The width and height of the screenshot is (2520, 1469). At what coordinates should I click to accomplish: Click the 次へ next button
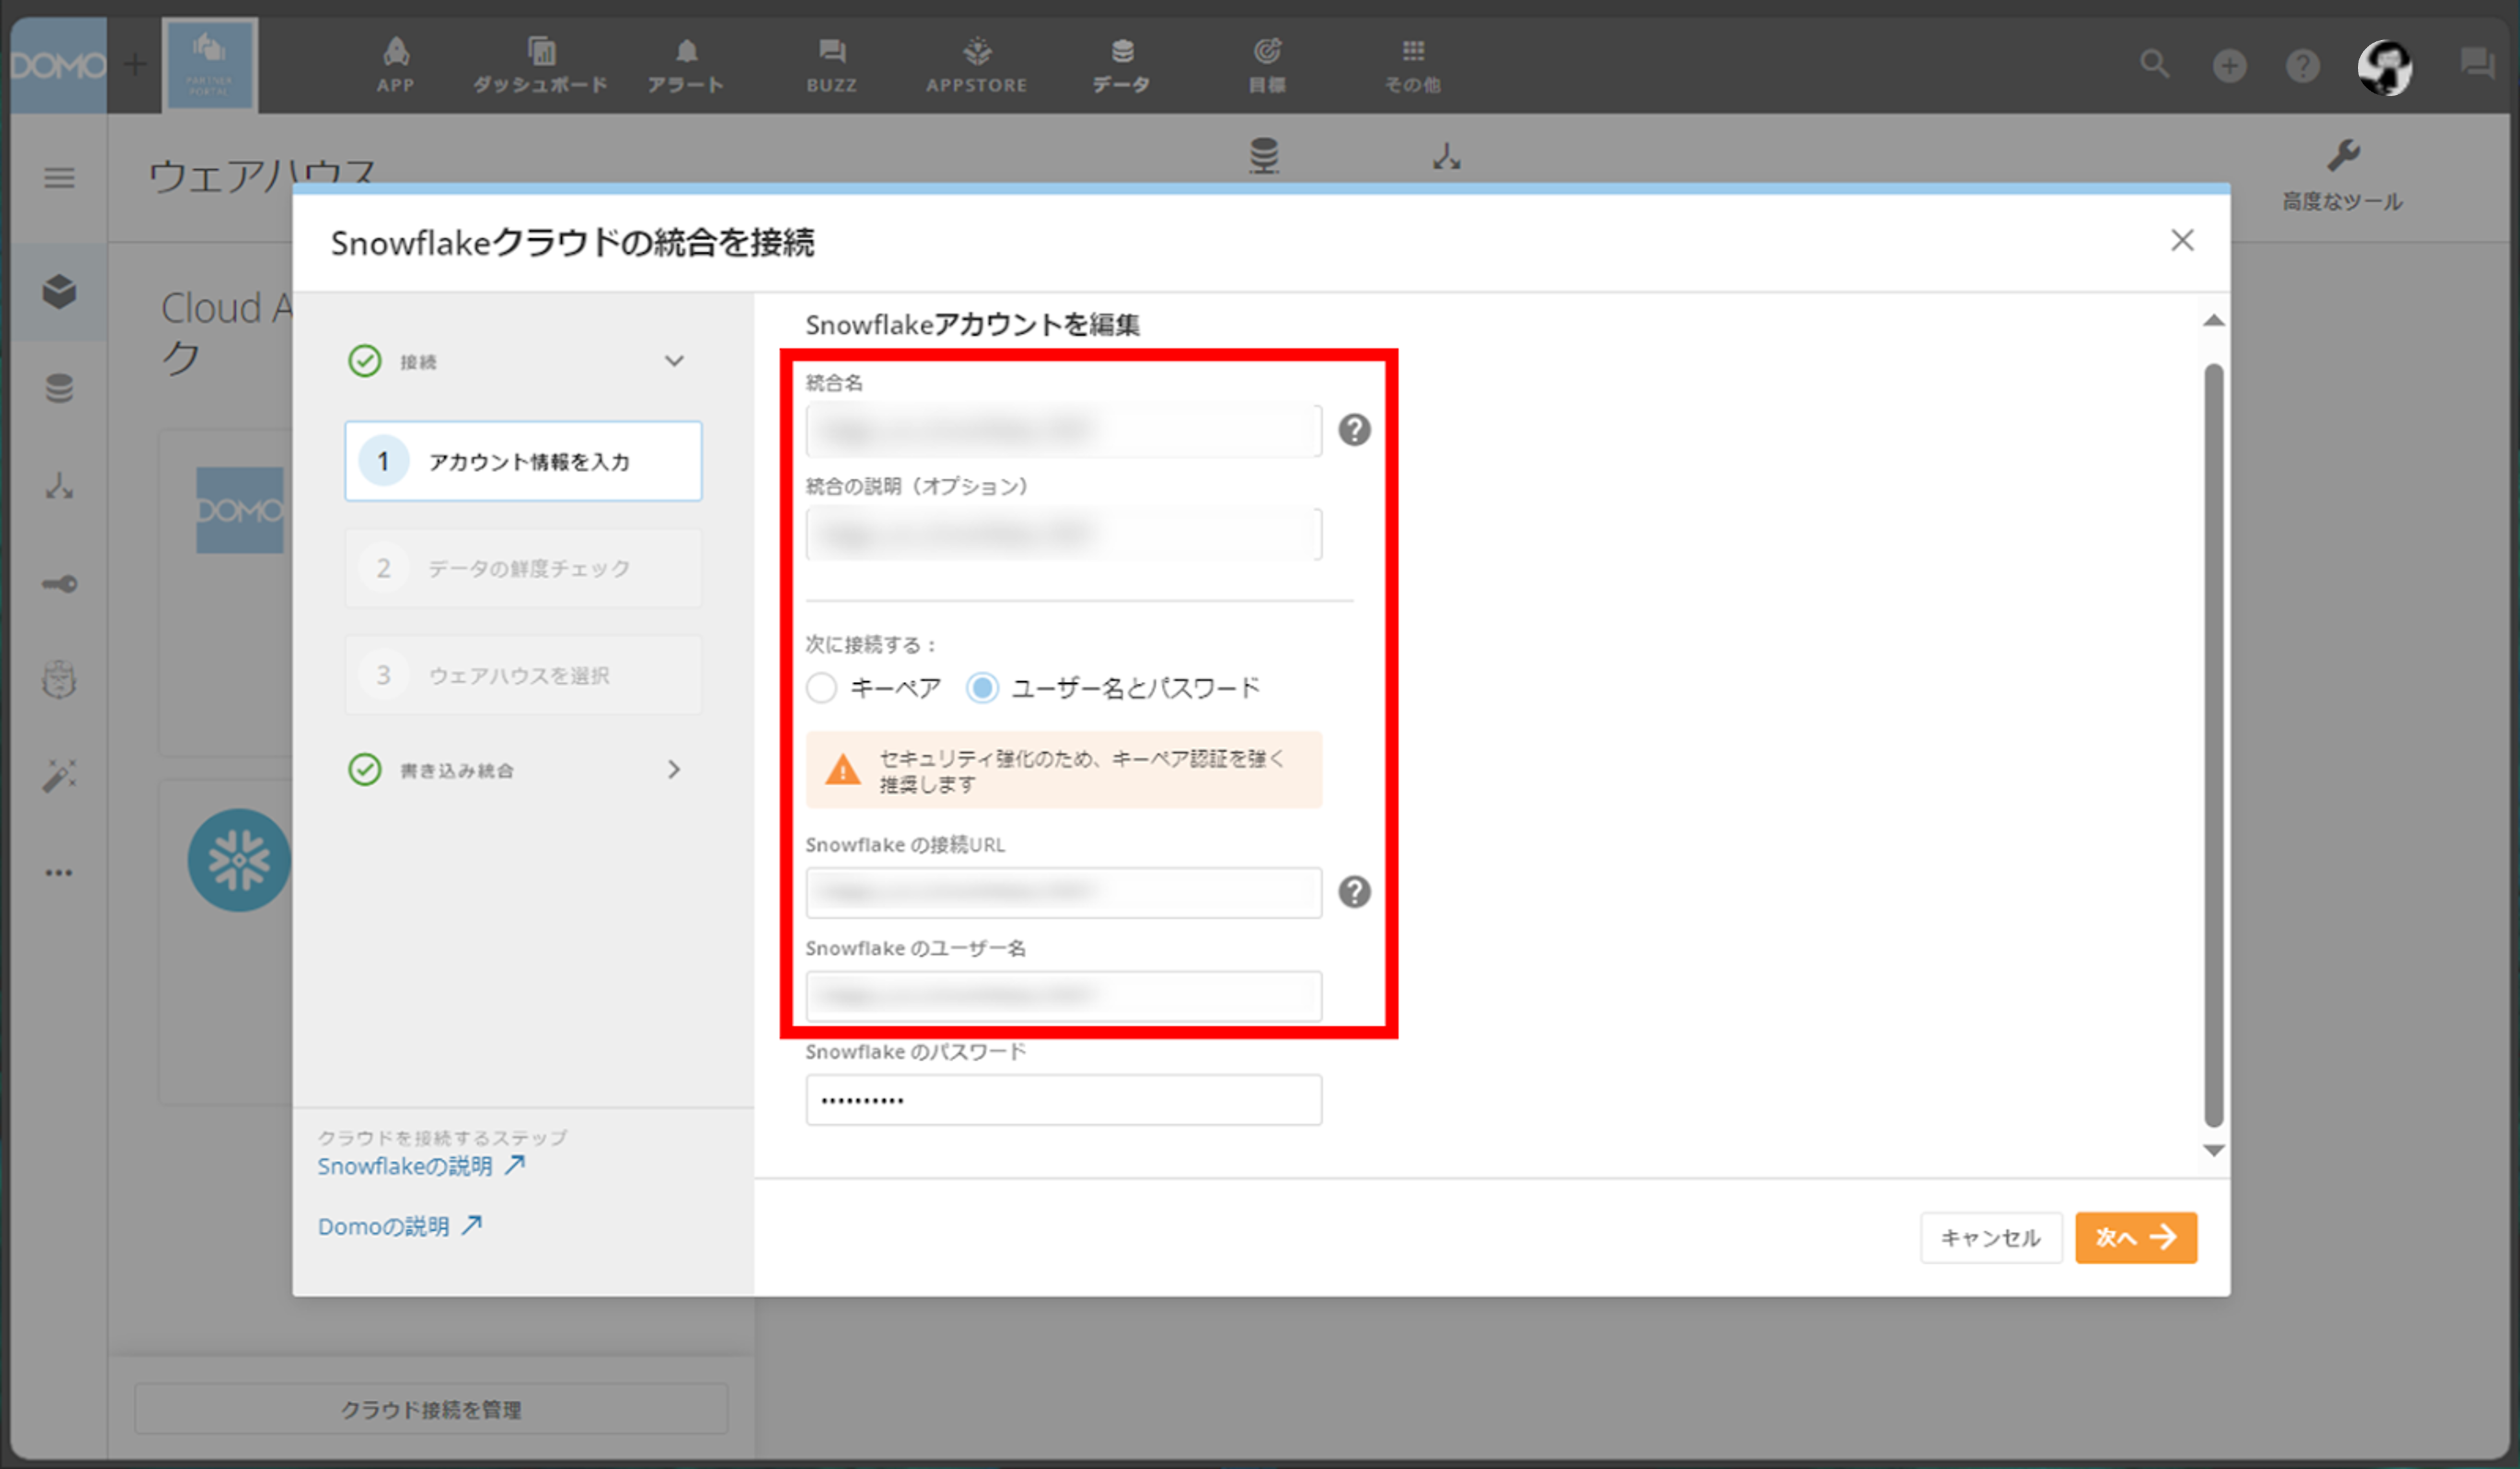[2136, 1238]
